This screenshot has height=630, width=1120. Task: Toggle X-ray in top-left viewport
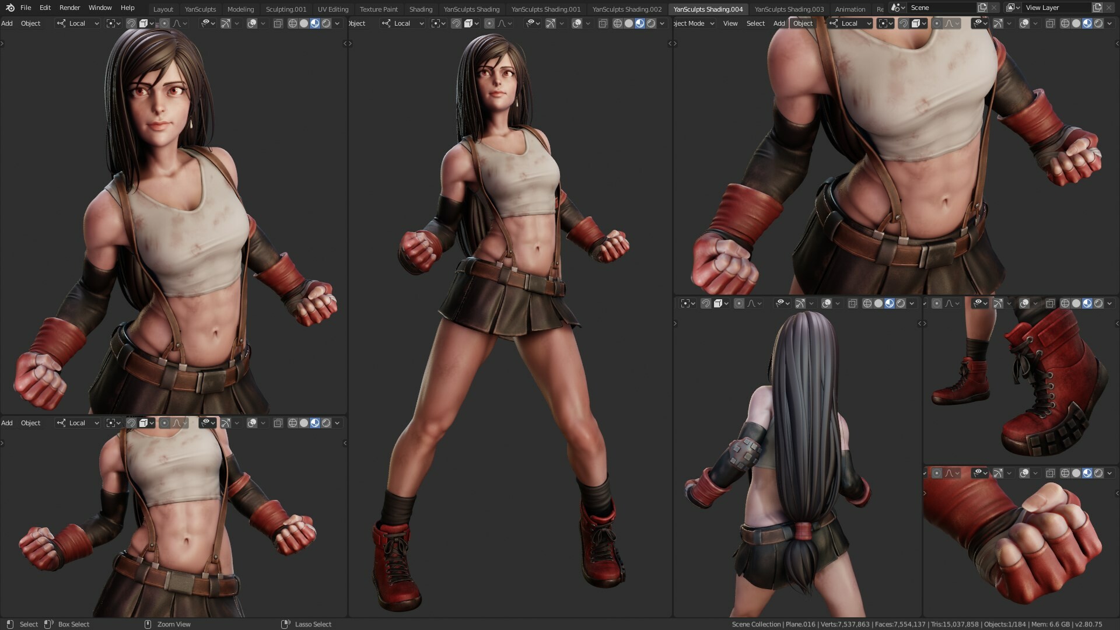click(278, 23)
